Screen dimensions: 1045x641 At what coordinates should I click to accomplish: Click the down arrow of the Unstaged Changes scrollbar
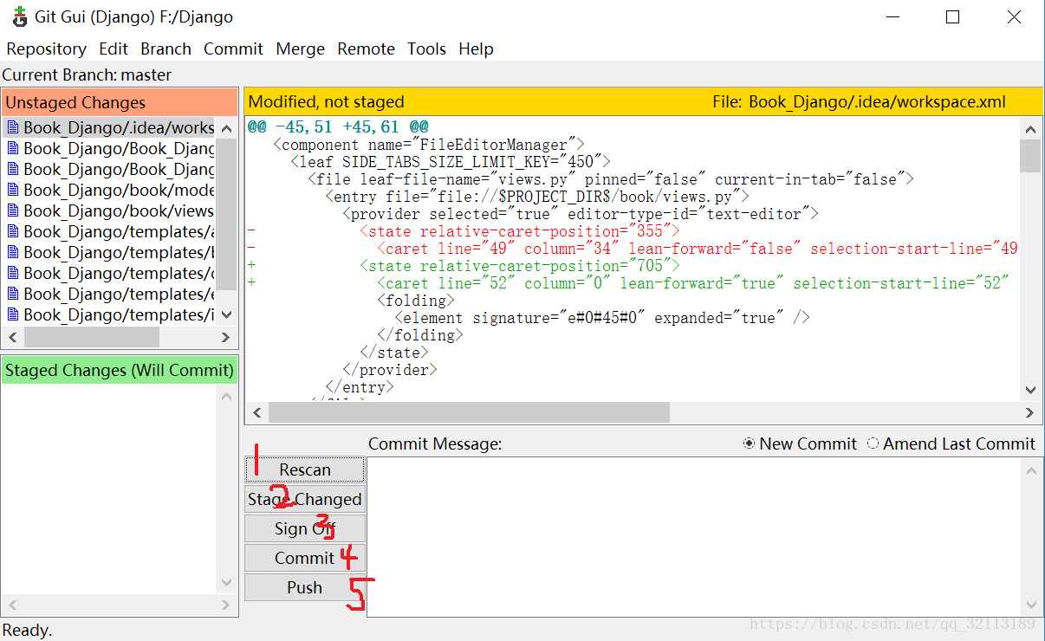[226, 315]
